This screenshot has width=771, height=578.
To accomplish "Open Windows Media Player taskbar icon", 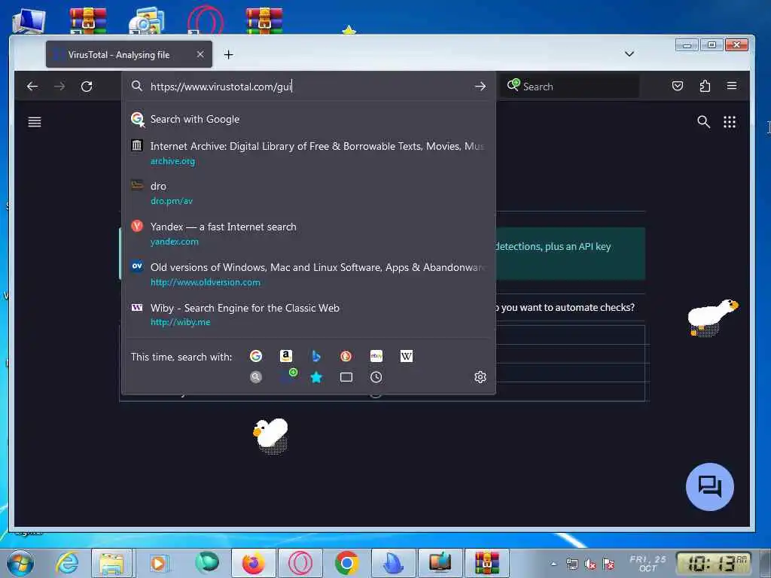I will tap(159, 563).
